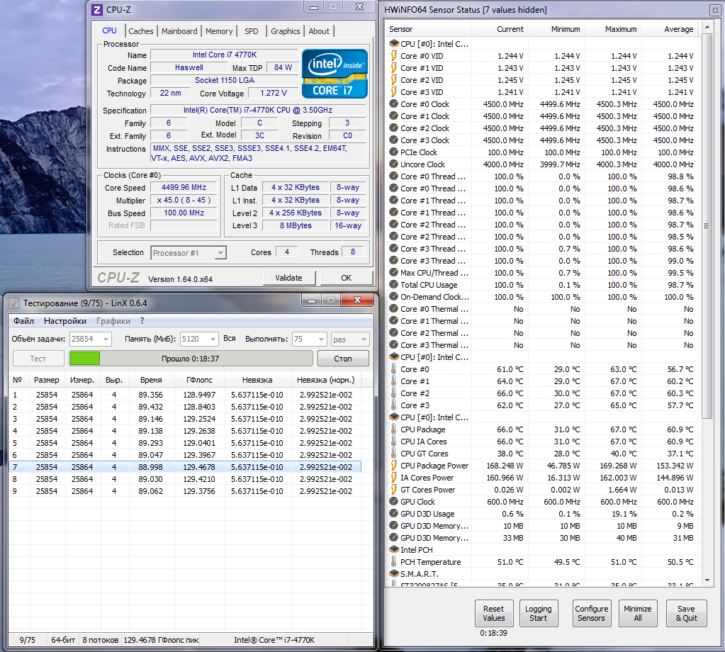Select row 7 in the LinX results table
The height and width of the screenshot is (652, 725).
185,467
